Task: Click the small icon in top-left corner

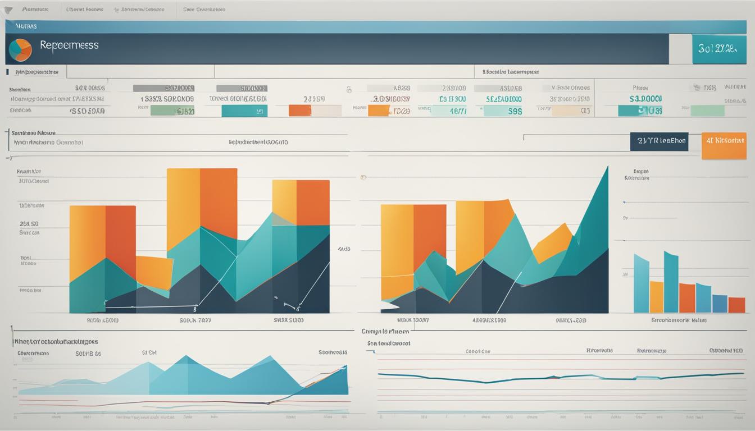Action: coord(8,10)
